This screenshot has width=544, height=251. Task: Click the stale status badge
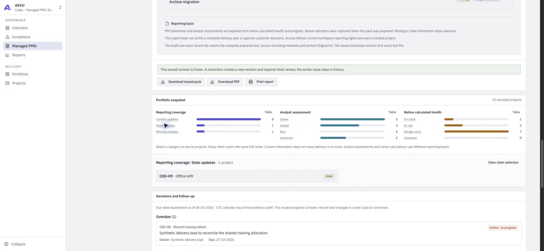(329, 176)
